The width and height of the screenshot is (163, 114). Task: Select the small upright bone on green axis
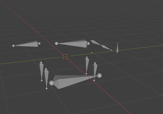click(117, 48)
